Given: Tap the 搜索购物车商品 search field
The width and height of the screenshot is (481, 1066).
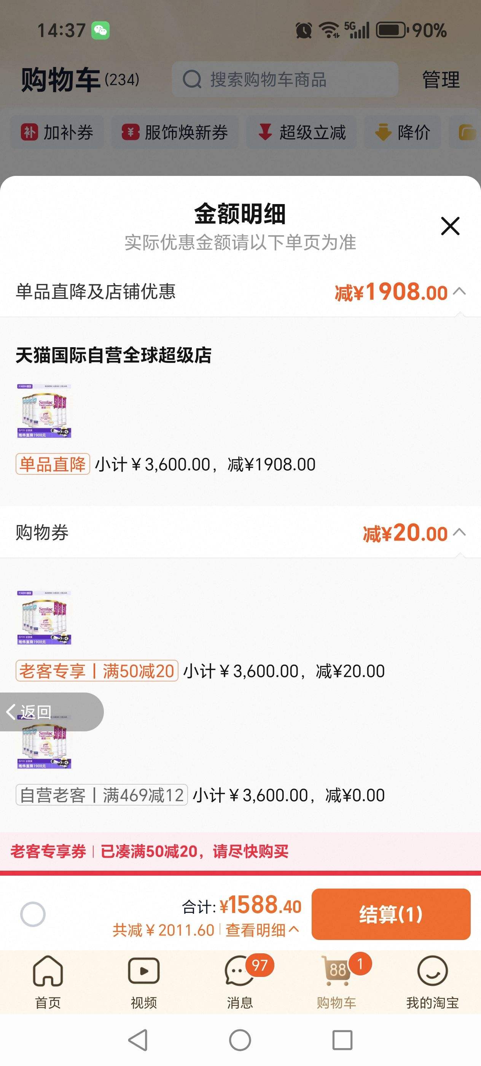Looking at the screenshot, I should coord(285,80).
